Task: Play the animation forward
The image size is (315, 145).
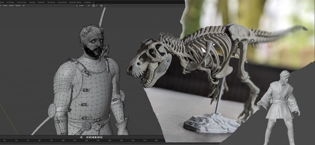Action: point(96,137)
